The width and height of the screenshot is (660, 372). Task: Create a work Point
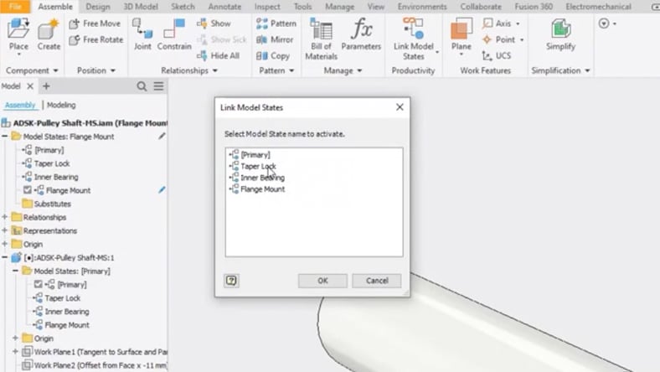499,39
